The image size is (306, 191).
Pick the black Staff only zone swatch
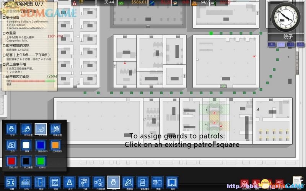pyautogui.click(x=26, y=161)
